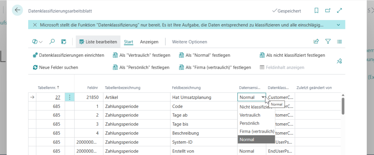Select Vertraulich from dropdown list
This screenshot has width=374, height=155.
point(256,115)
